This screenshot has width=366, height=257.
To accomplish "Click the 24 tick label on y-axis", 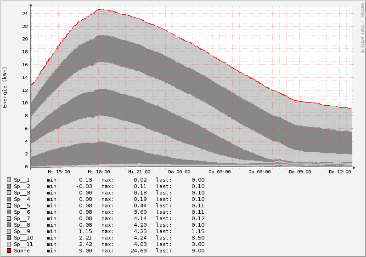I will (25, 13).
